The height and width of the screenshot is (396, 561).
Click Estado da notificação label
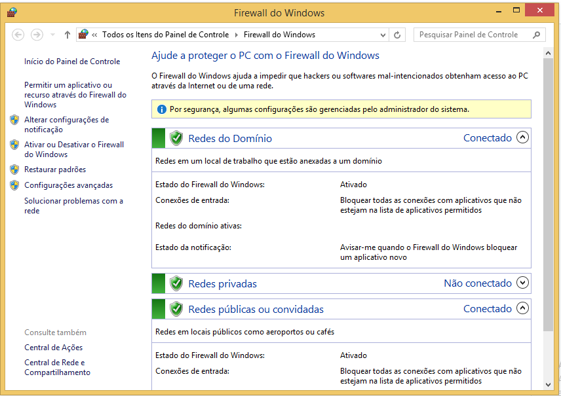(x=193, y=247)
